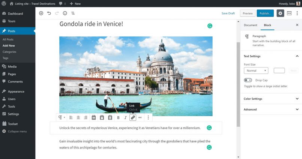302x159 pixels.
Task: Align paragraph text to center
Action: (x=78, y=118)
